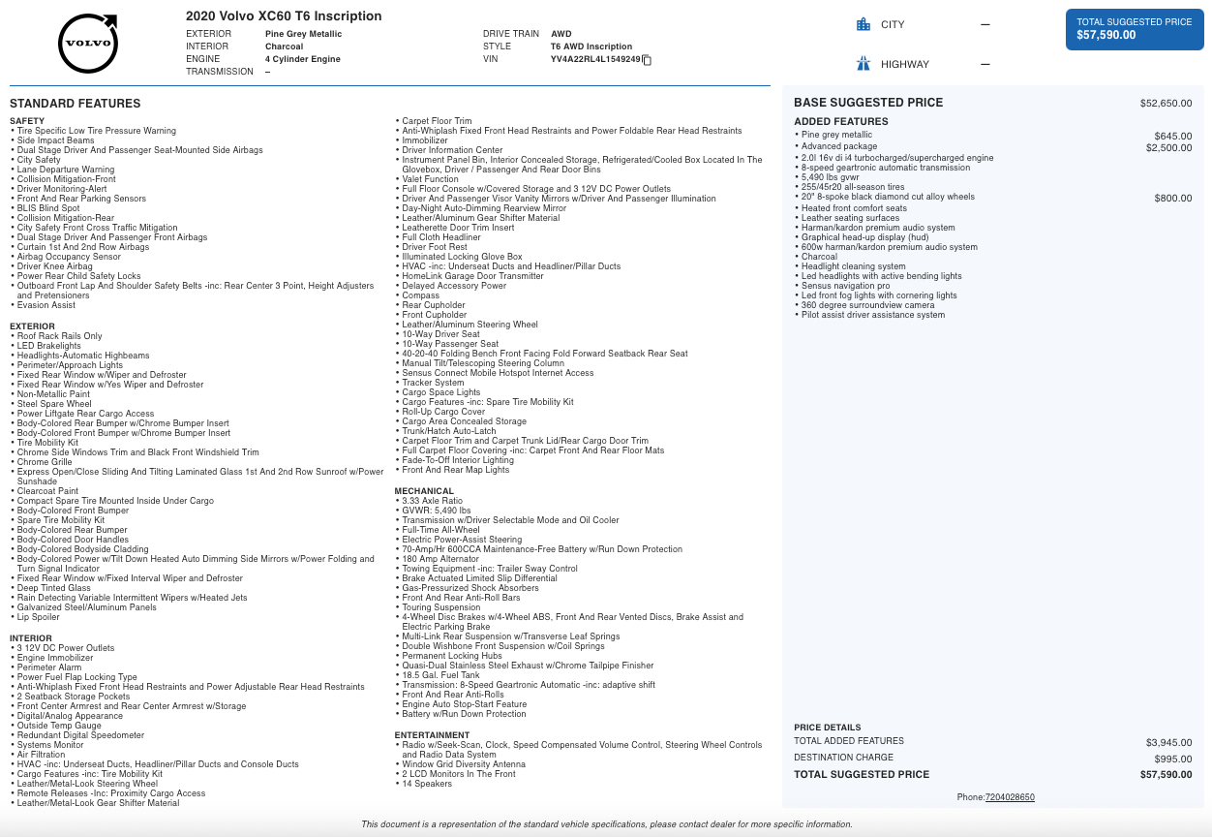Click the Safety section heading
The height and width of the screenshot is (837, 1212).
click(27, 121)
